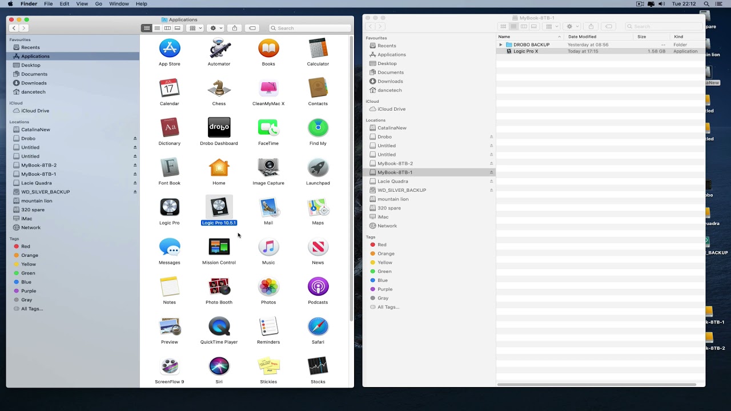Image resolution: width=731 pixels, height=411 pixels.
Task: Select the Logic Pro X file row
Action: (x=601, y=51)
